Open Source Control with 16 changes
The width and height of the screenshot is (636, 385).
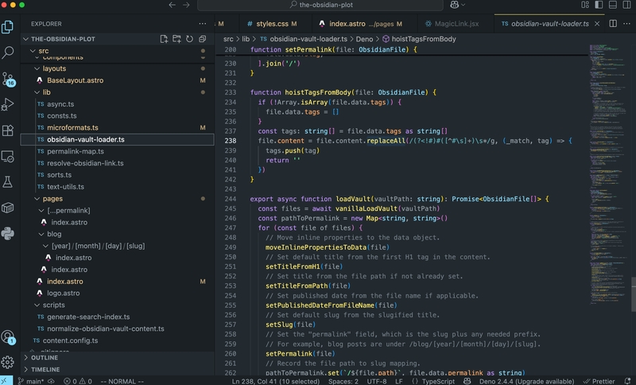(9, 79)
